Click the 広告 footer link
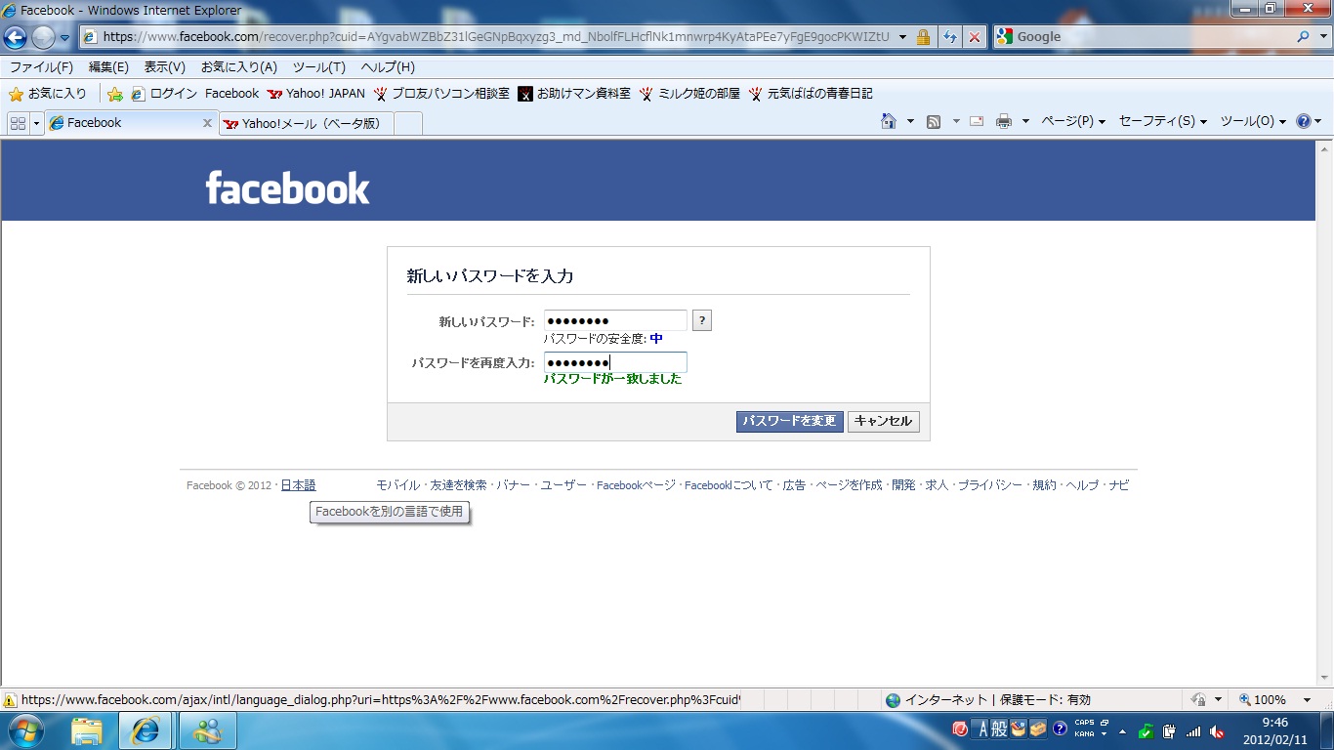 [794, 485]
